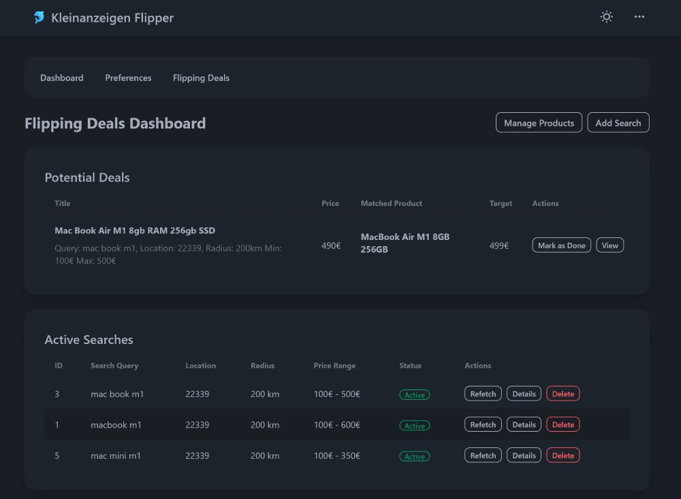Select the 'mac book m1' query cell
The width and height of the screenshot is (681, 499).
tap(117, 394)
